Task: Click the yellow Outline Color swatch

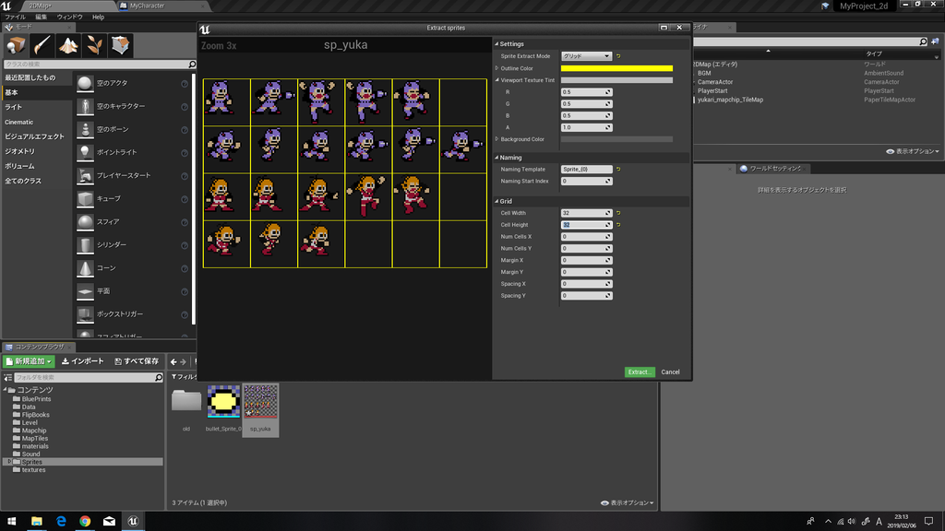Action: (616, 68)
